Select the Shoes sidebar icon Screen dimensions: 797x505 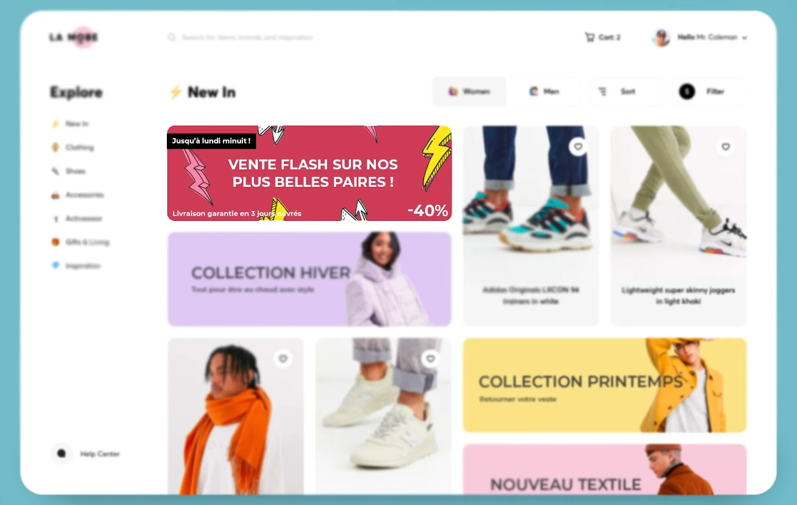(x=55, y=171)
